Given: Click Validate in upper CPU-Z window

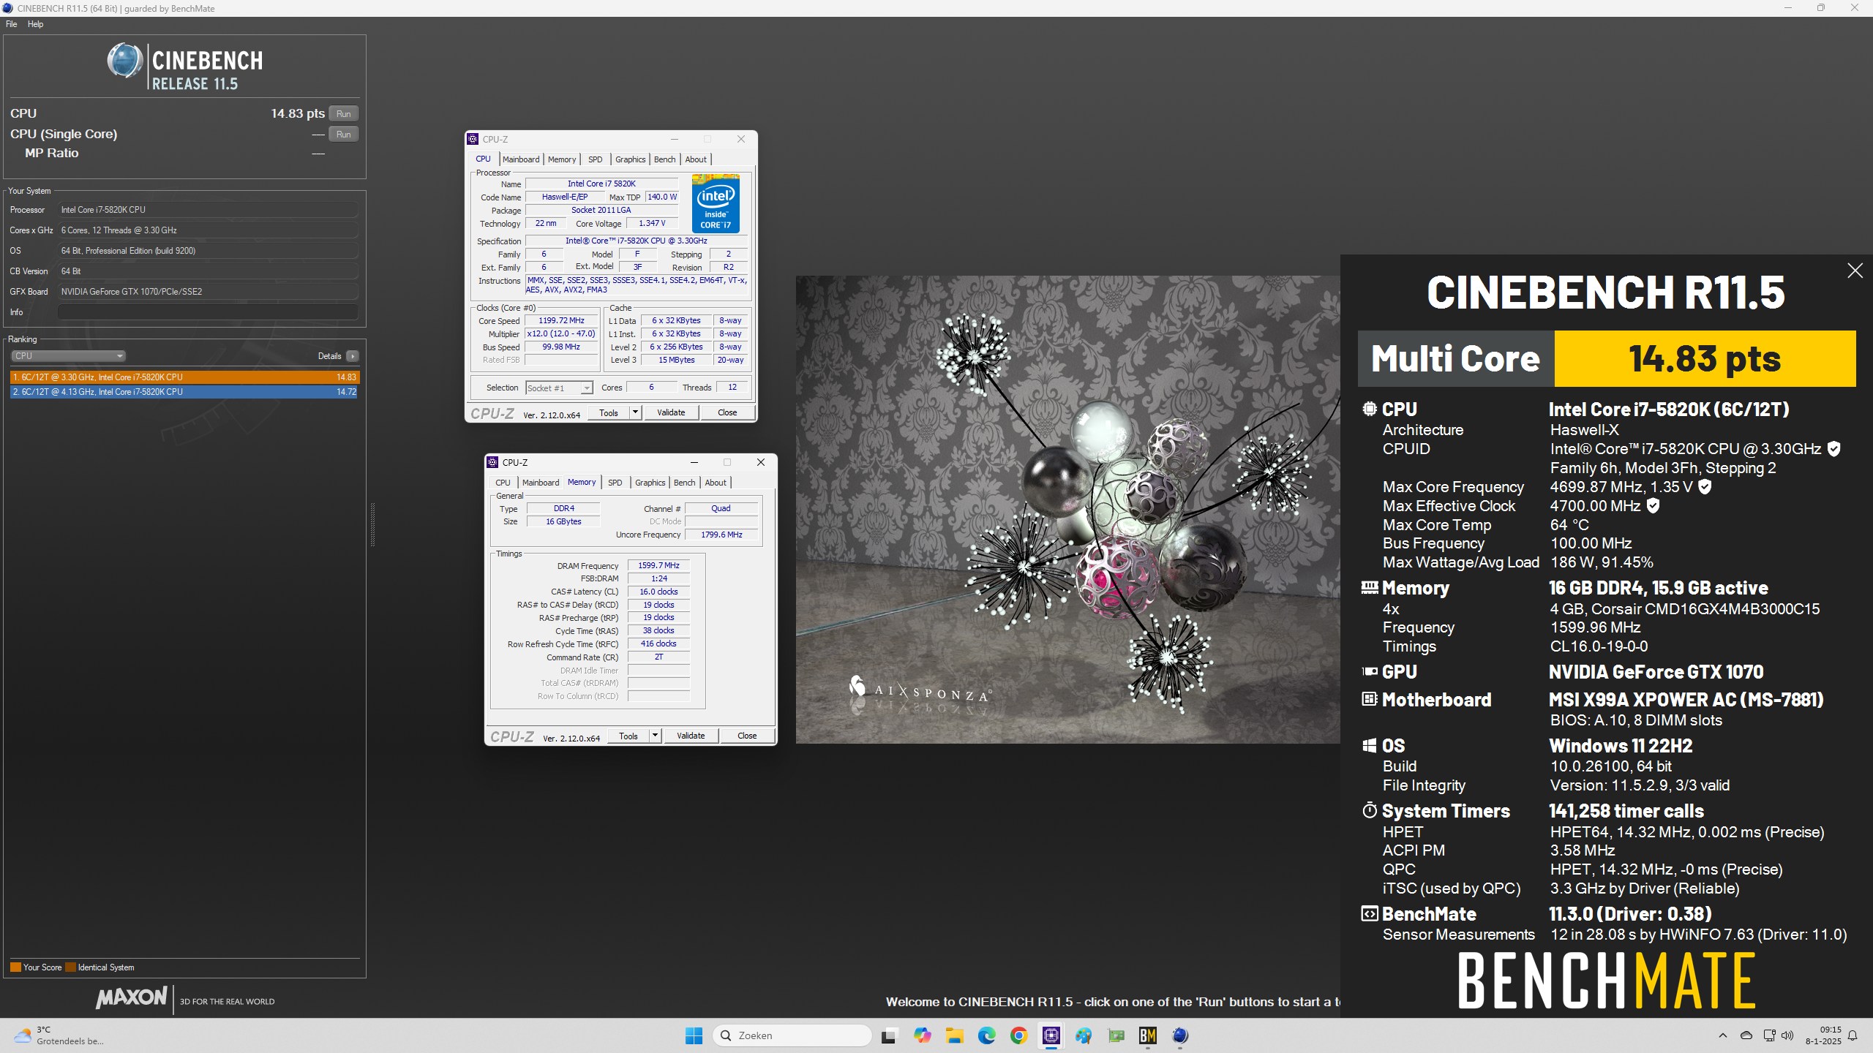Looking at the screenshot, I should [x=671, y=412].
